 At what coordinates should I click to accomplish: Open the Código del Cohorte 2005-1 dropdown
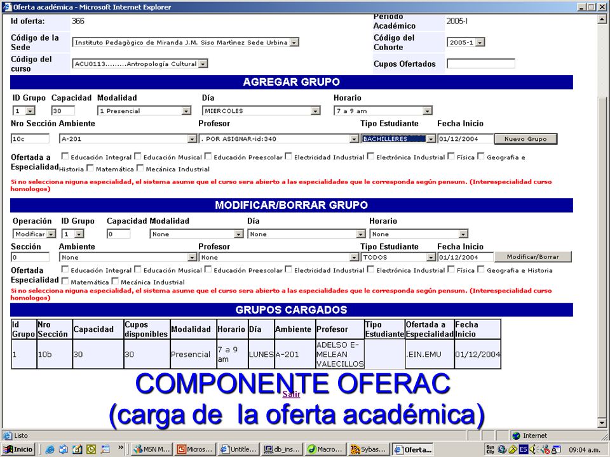point(466,43)
